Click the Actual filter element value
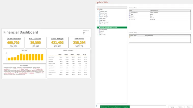 tap(152, 18)
